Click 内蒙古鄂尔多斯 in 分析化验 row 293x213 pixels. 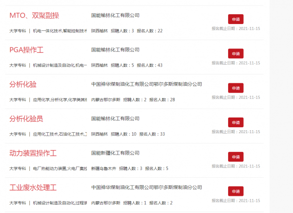pyautogui.click(x=106, y=100)
